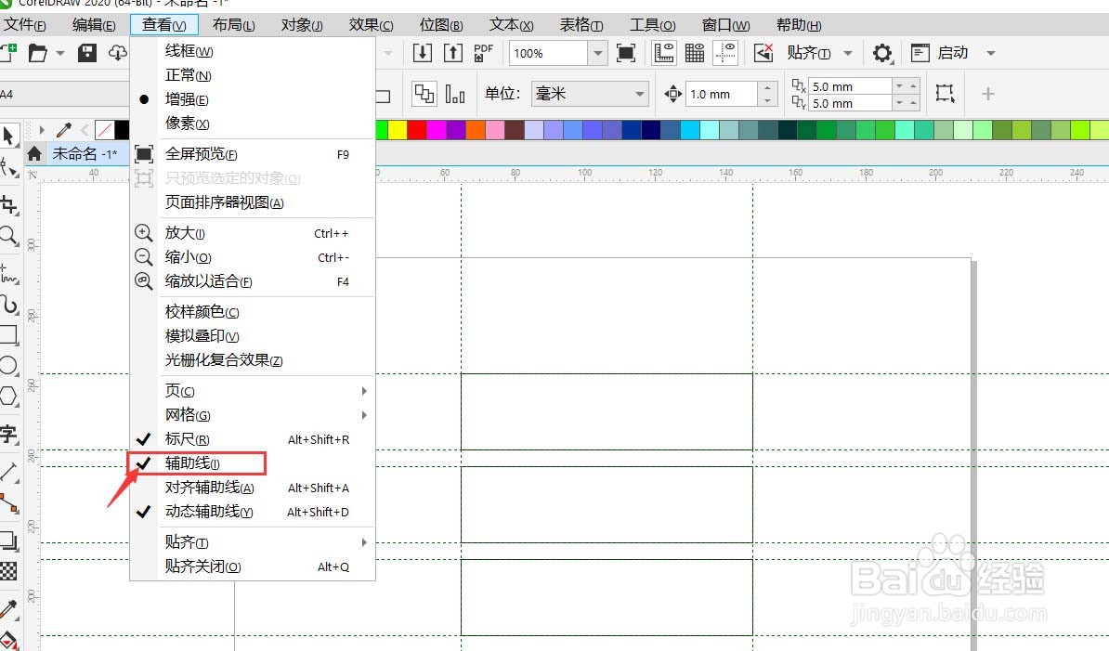
Task: Select the Zoom magnifier tool
Action: click(x=8, y=235)
